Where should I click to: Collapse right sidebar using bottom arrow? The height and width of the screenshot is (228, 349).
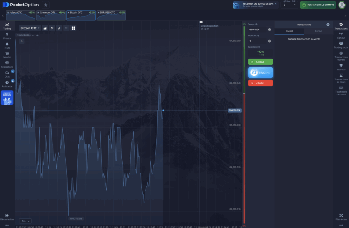[341, 225]
